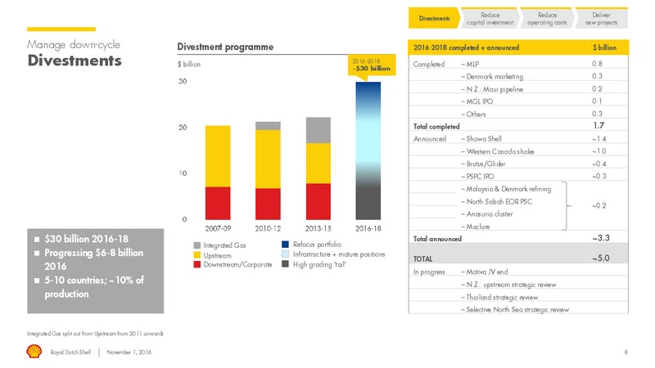Click the Upstream yellow legend swatch
655x368 pixels.
(x=197, y=255)
